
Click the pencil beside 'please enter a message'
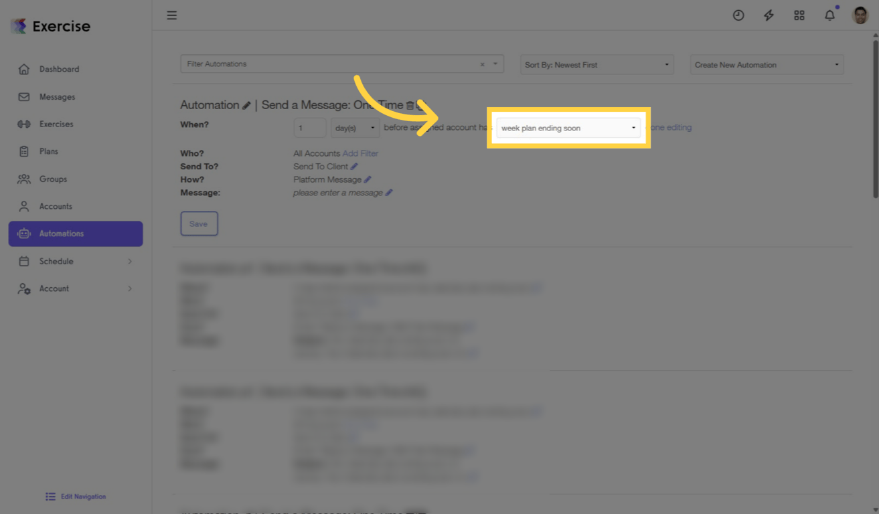389,193
